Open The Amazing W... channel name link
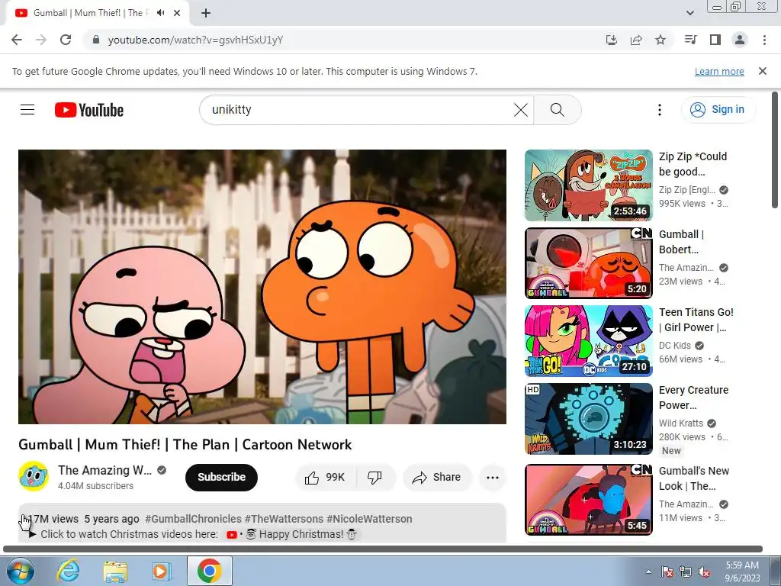 (x=105, y=470)
